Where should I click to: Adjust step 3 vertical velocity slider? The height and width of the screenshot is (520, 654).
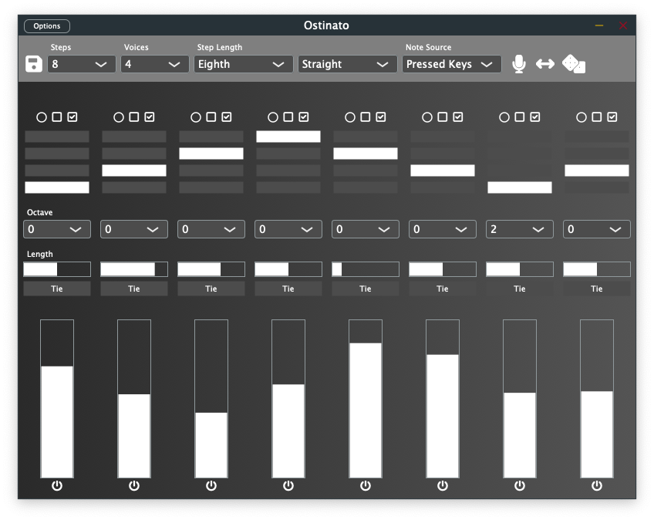211,399
